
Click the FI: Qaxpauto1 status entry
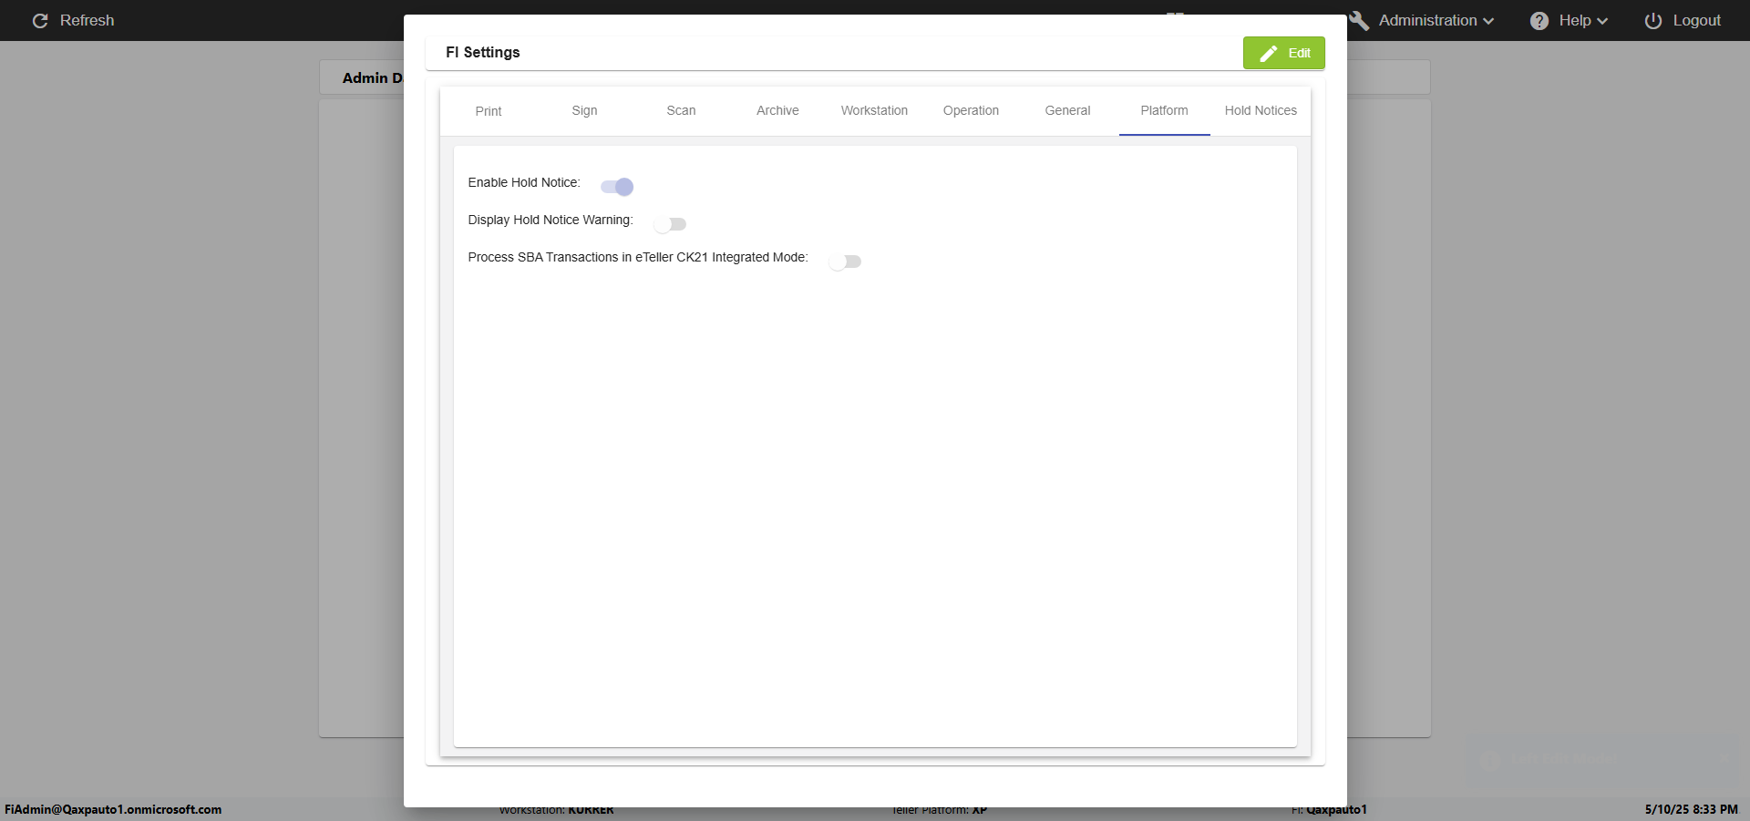tap(1329, 809)
